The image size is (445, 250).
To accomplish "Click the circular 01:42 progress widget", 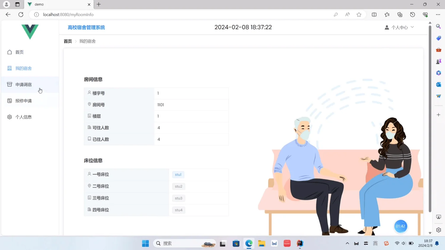I will click(x=401, y=226).
